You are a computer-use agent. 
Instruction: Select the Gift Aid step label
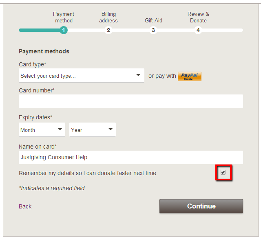153,20
